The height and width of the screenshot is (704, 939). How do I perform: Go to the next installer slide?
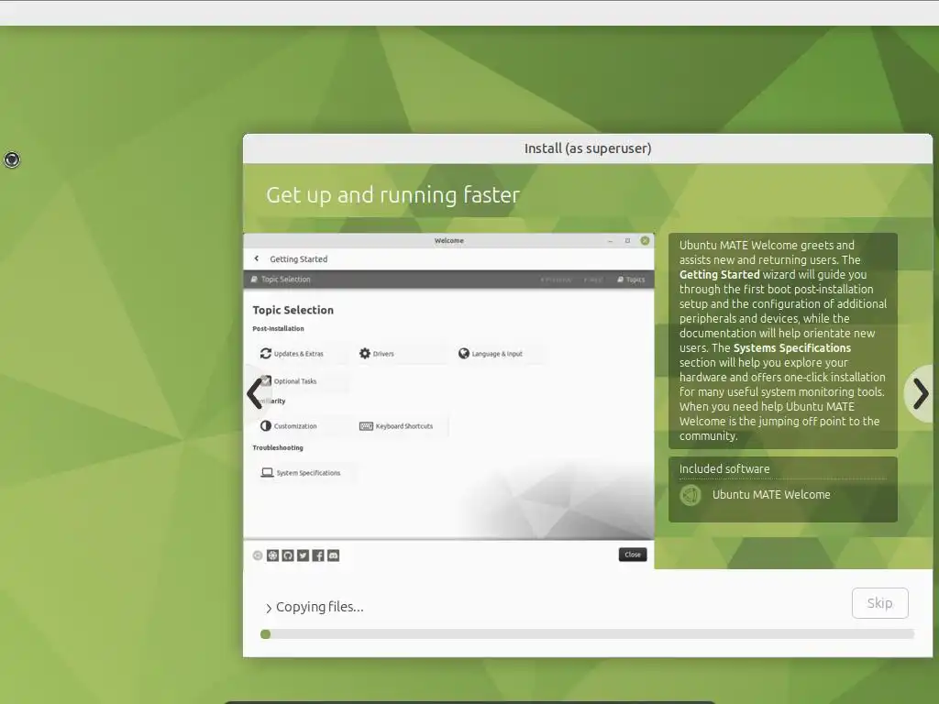[x=921, y=394]
